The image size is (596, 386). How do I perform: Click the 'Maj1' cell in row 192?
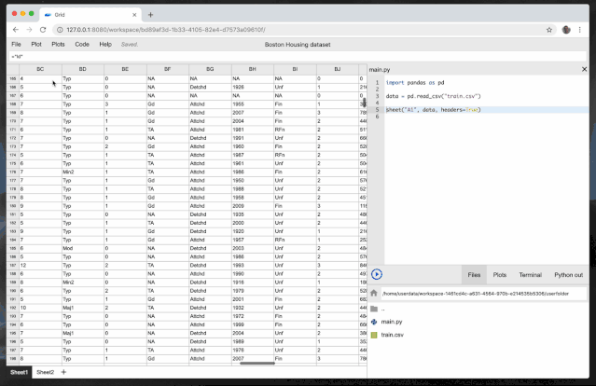pos(82,308)
